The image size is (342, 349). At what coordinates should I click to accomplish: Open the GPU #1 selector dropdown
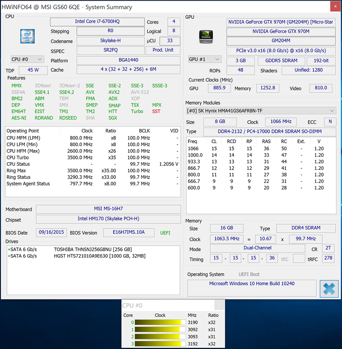click(204, 59)
